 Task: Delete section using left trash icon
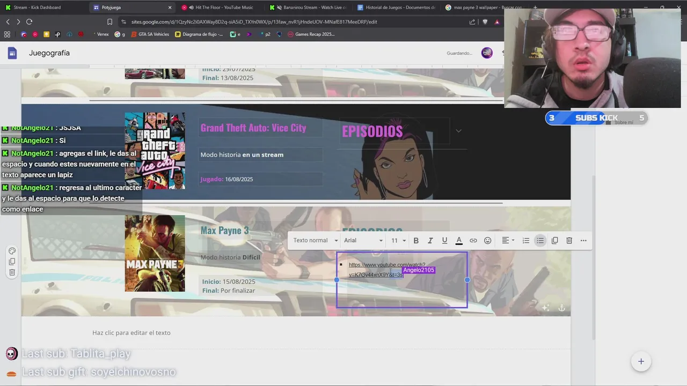pos(12,272)
